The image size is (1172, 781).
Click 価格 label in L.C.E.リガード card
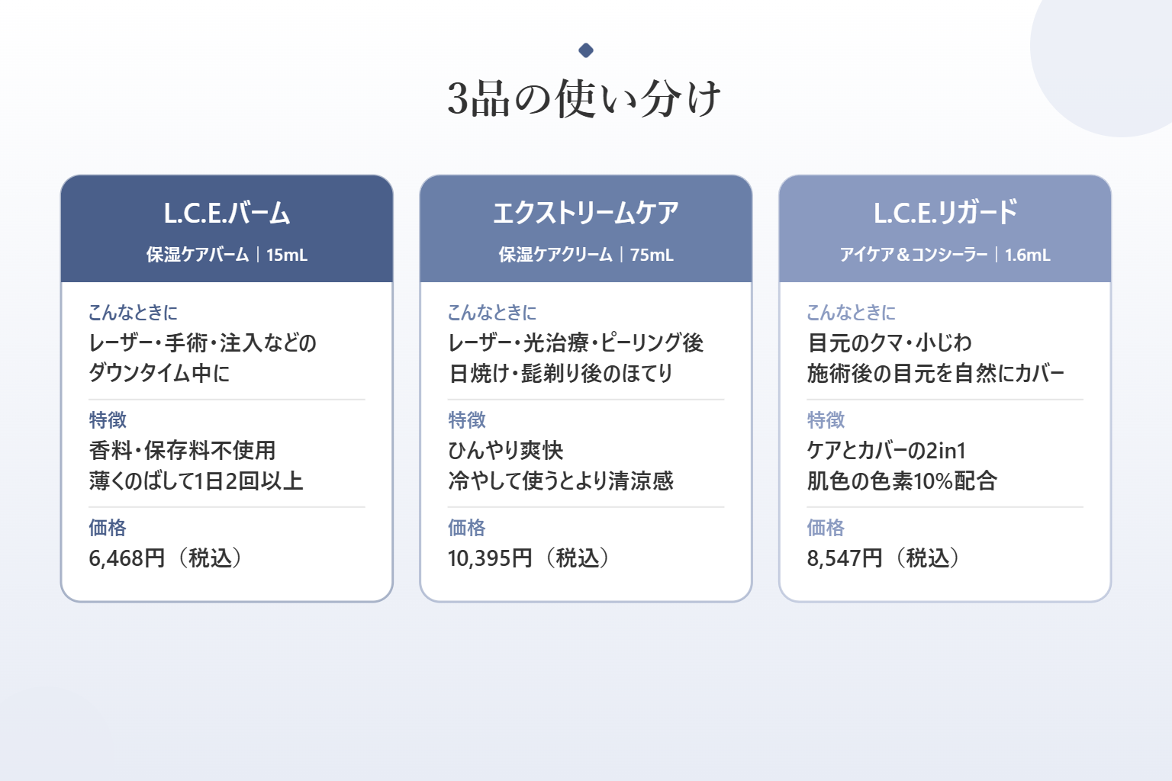(x=826, y=528)
